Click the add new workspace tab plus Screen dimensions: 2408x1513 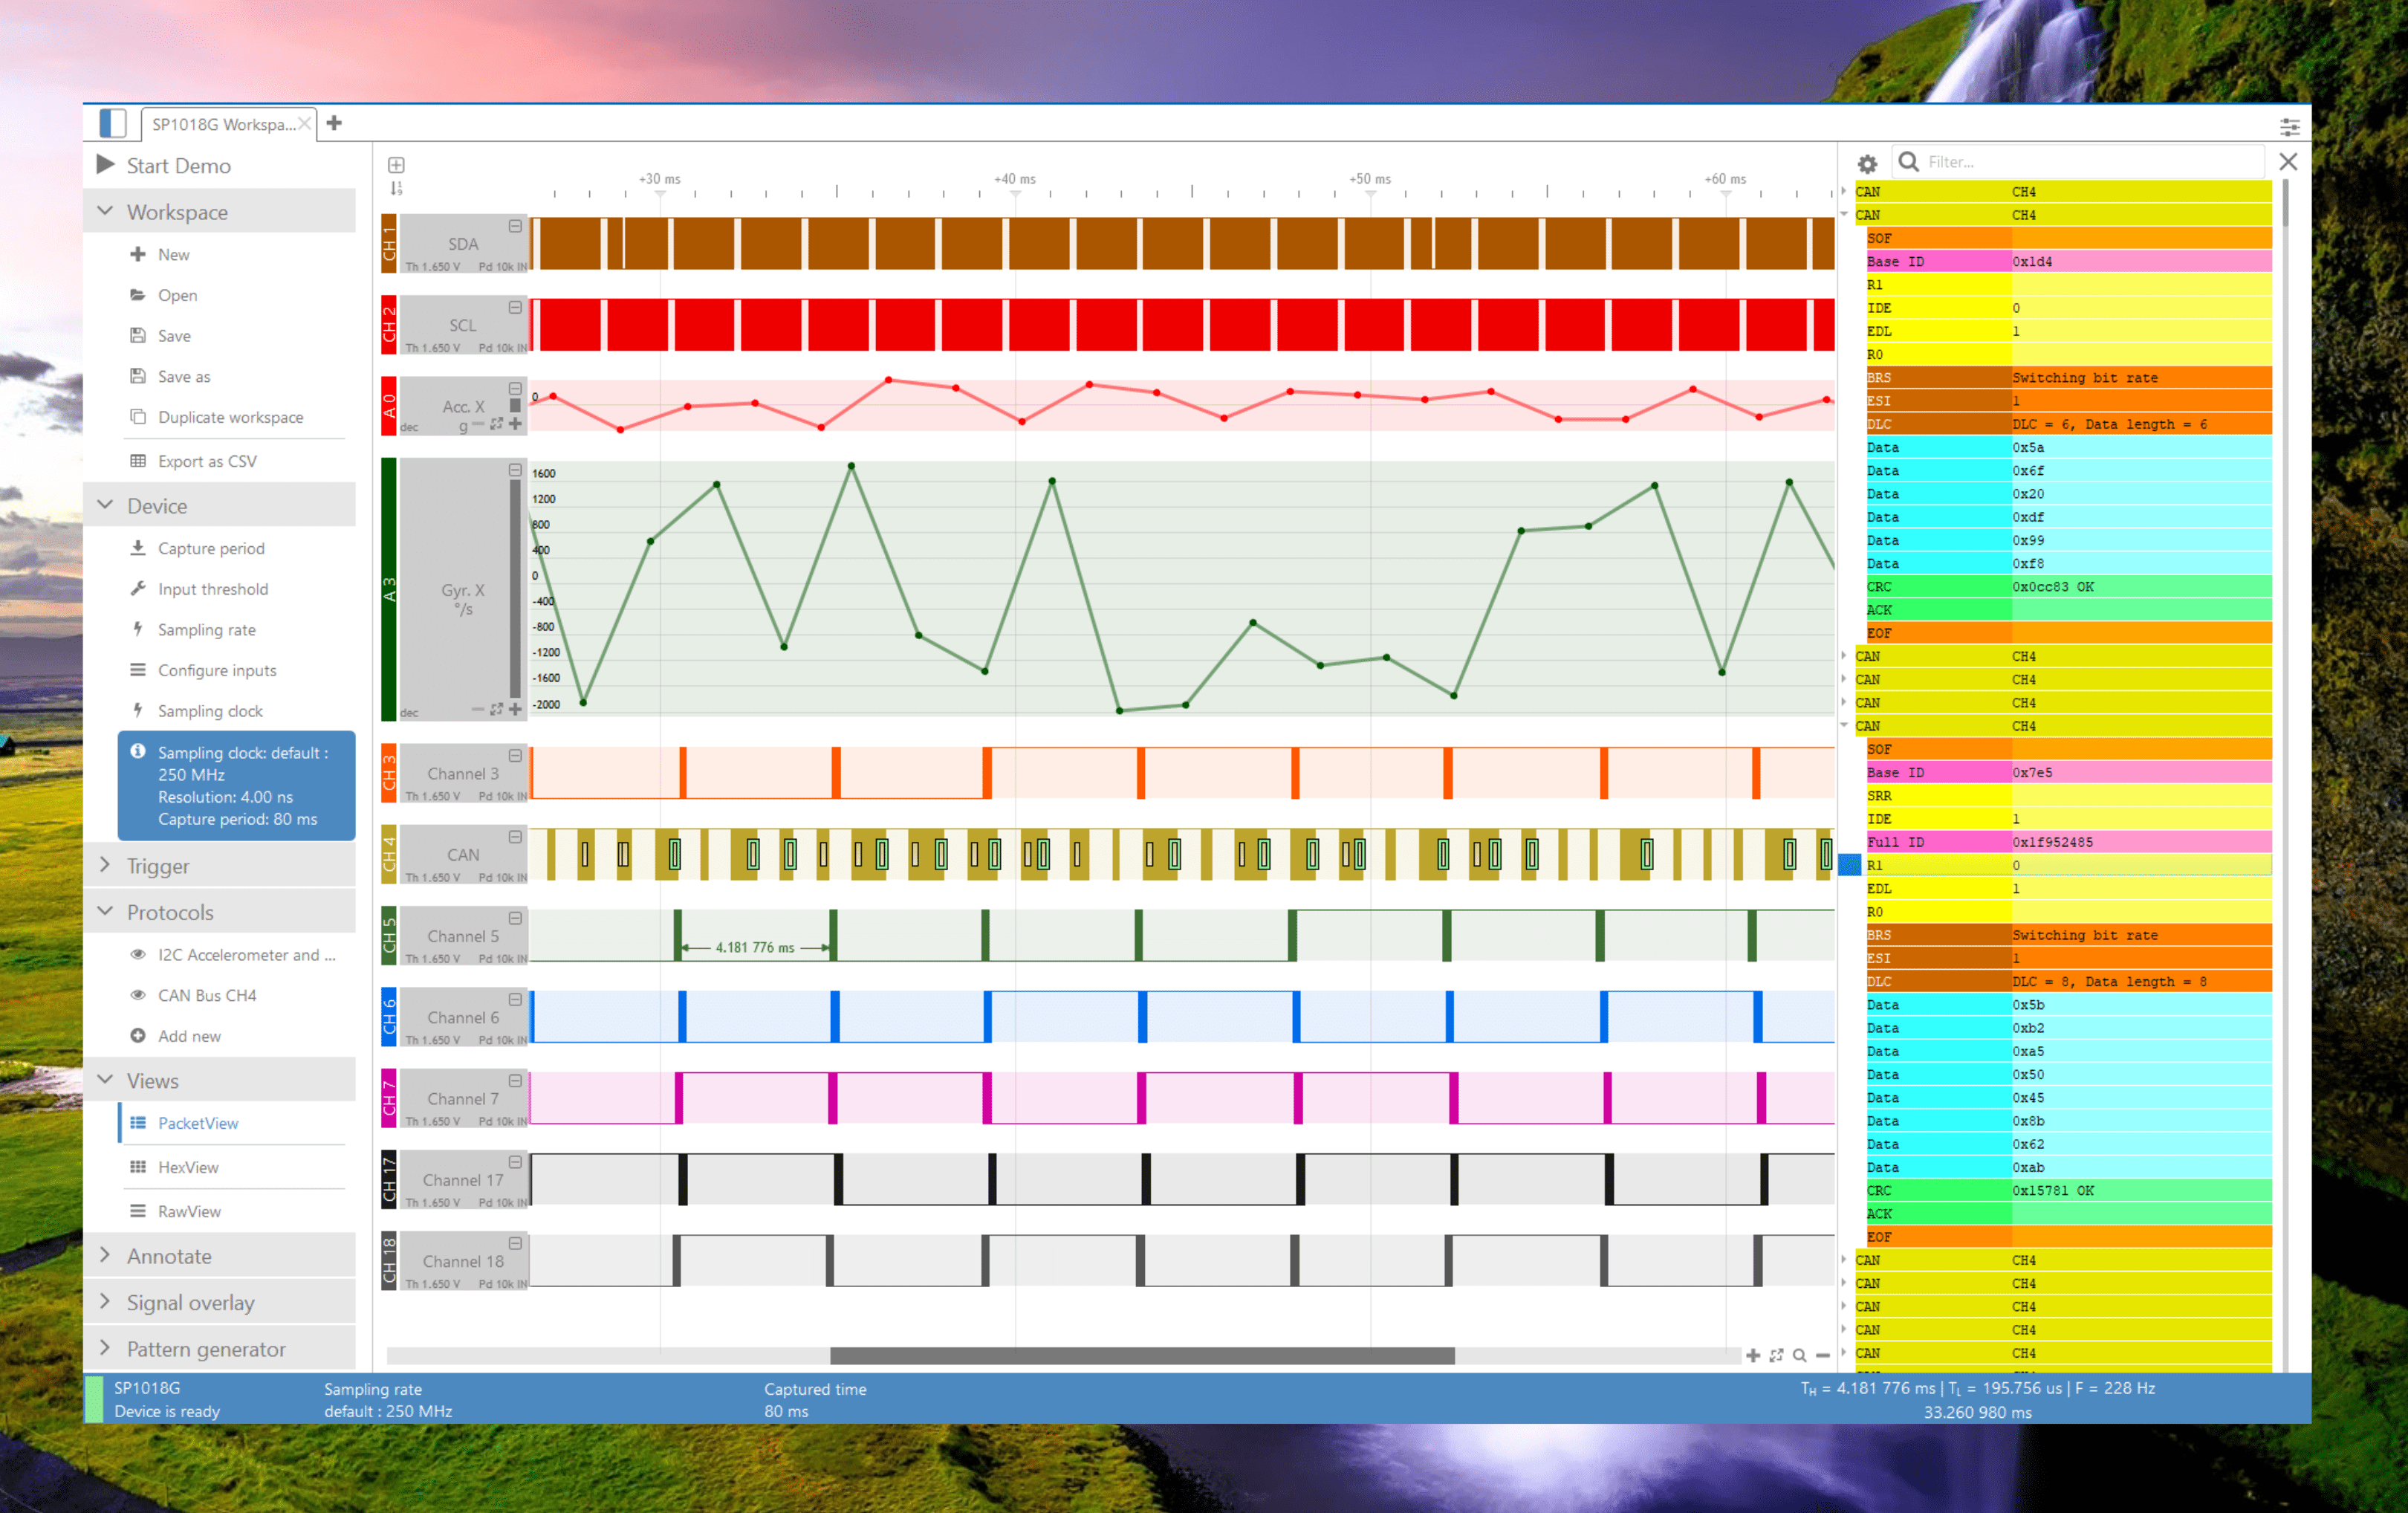point(334,123)
